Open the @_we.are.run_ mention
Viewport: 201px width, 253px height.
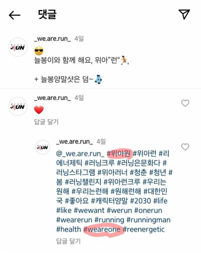80,154
